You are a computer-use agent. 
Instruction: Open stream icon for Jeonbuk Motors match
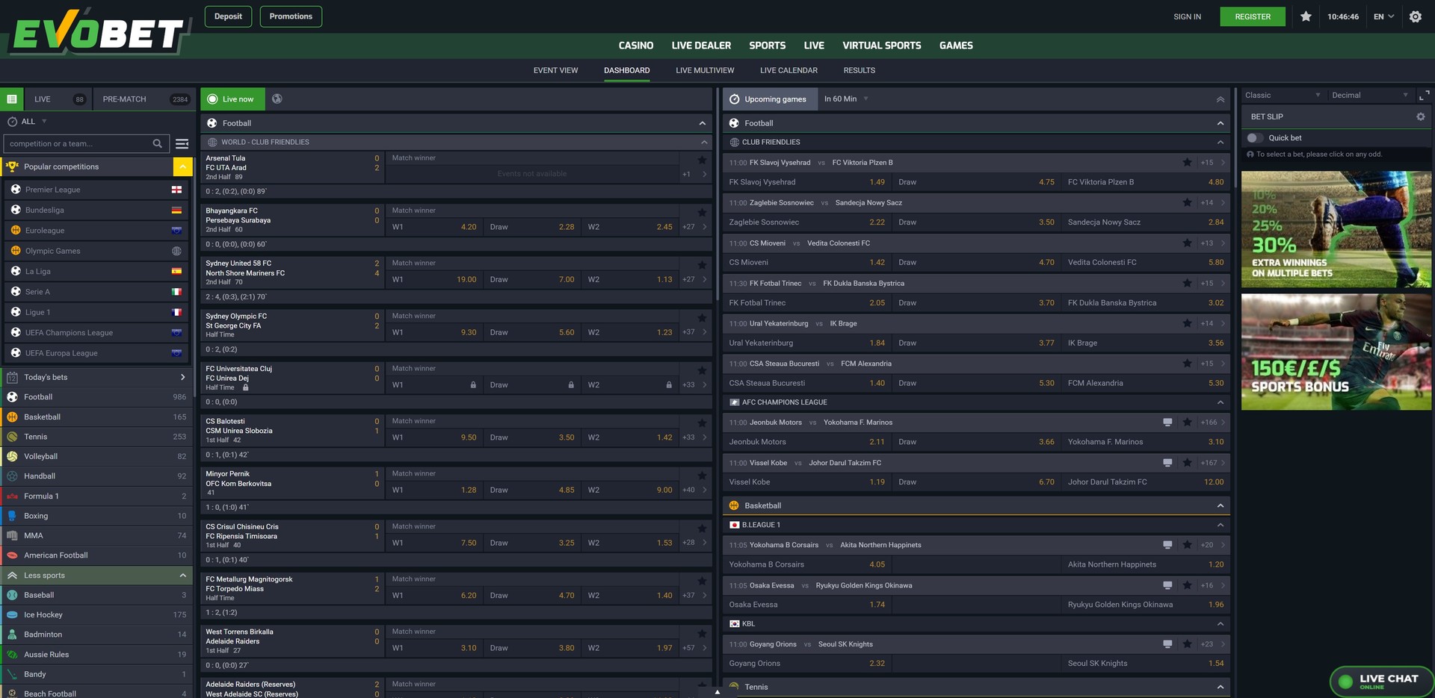tap(1167, 423)
